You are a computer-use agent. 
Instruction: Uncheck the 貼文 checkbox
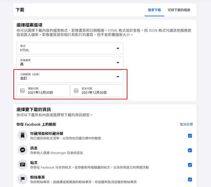tap(190, 165)
